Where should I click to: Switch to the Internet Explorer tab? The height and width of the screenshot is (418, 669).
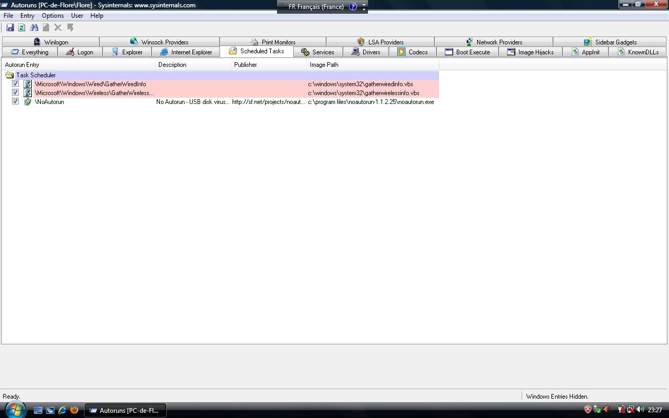coord(186,52)
